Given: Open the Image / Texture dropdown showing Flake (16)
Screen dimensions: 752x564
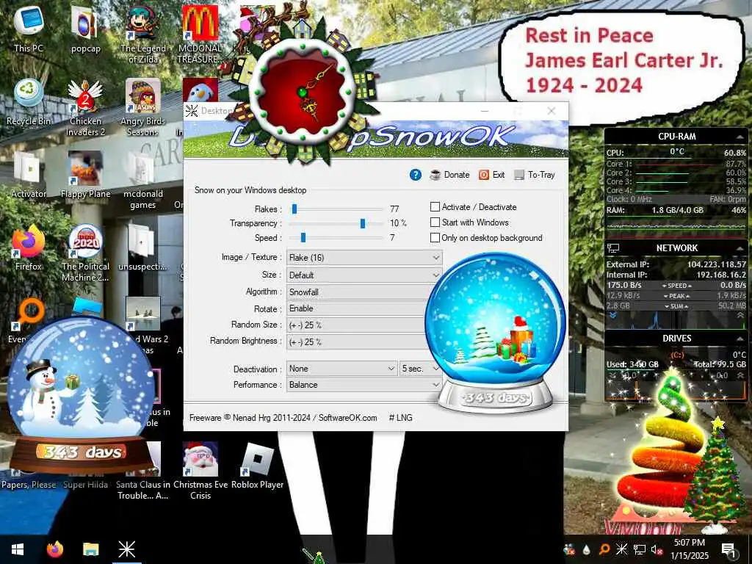Looking at the screenshot, I should coord(364,258).
